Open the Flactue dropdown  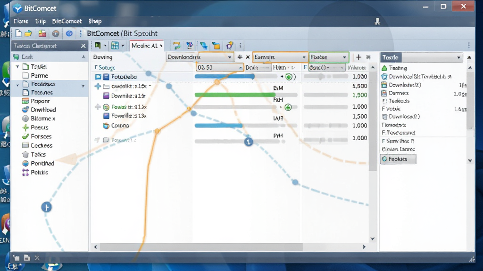329,57
